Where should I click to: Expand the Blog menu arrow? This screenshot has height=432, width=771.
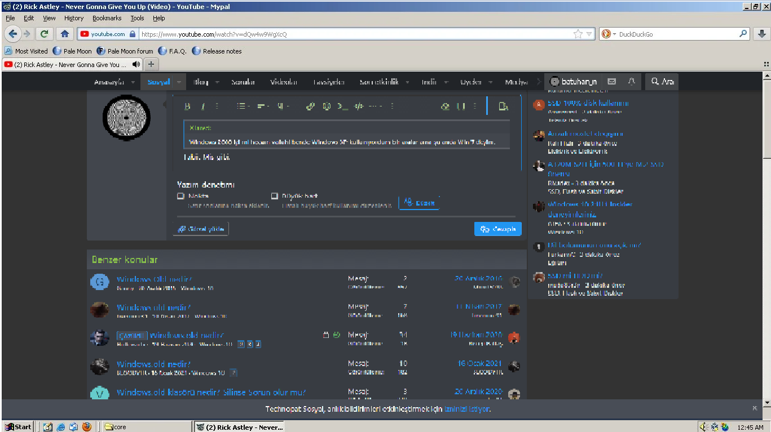[x=217, y=82]
